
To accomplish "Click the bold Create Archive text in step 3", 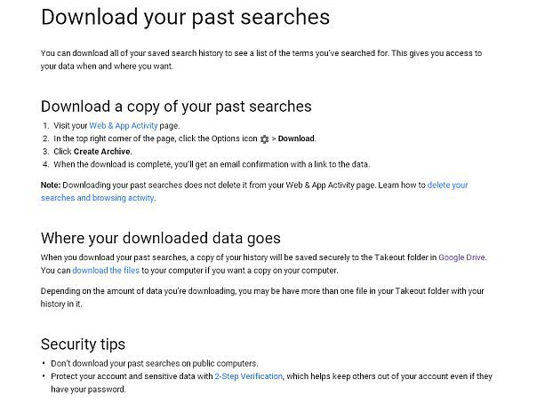I will [101, 152].
